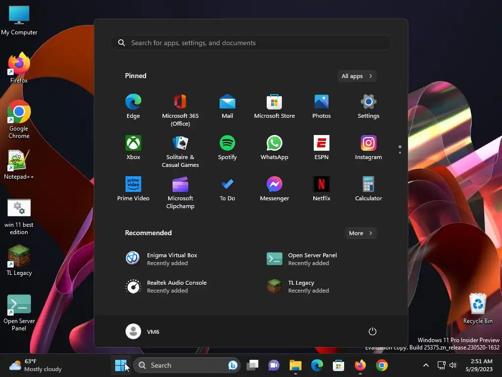Focus the Start menu search field
The width and height of the screenshot is (502, 377).
coord(251,43)
